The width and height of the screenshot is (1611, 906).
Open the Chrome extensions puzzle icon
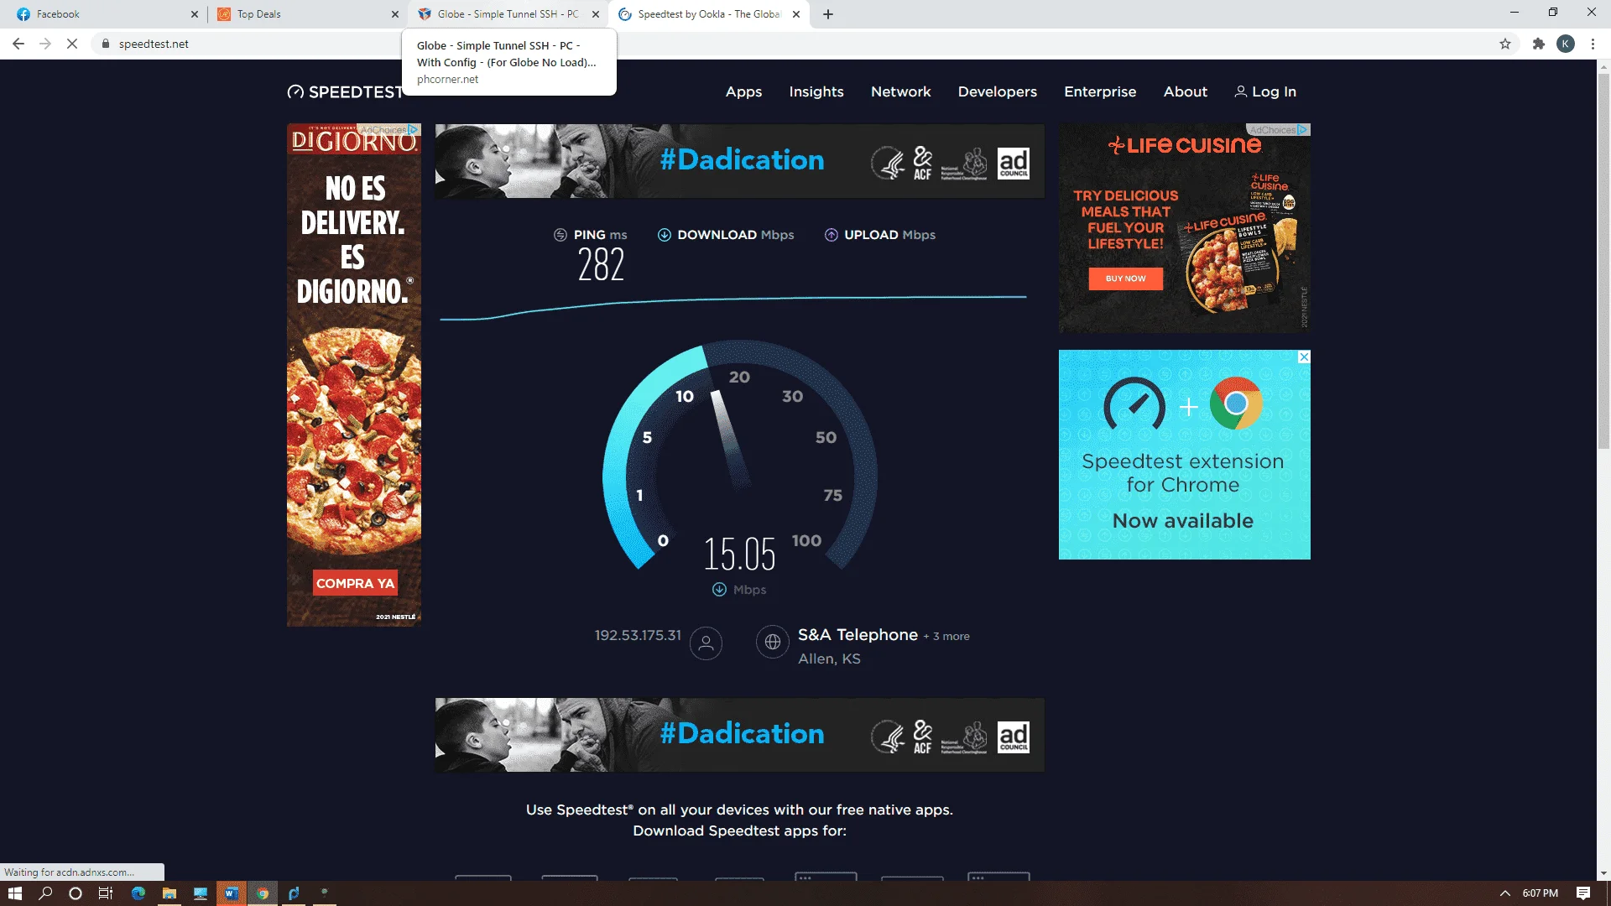pos(1538,44)
